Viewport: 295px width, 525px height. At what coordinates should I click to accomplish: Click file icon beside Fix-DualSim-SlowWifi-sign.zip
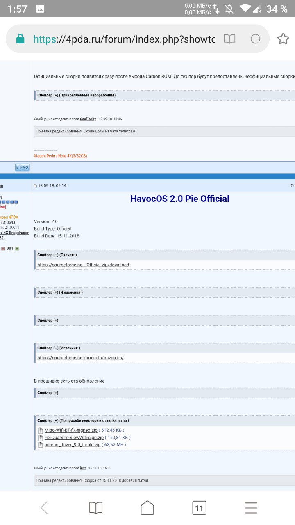coord(40,438)
